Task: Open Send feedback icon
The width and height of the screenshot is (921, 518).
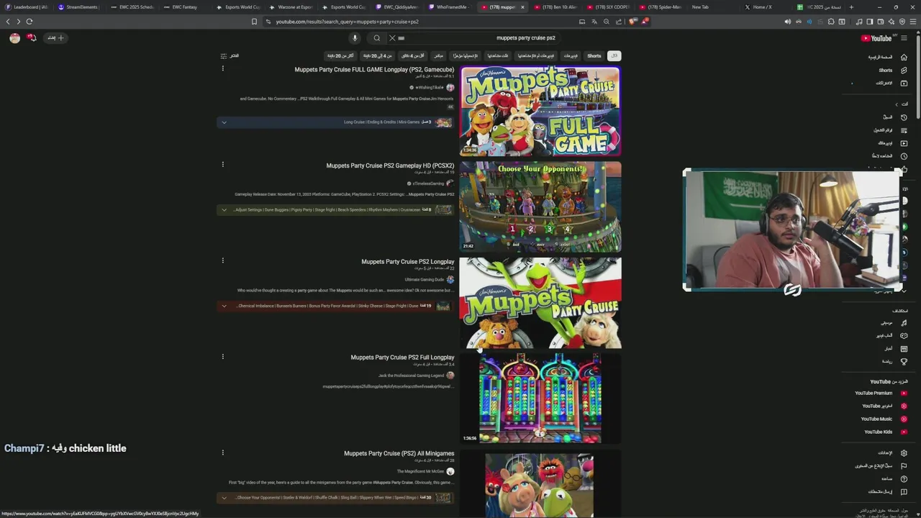Action: (904, 492)
